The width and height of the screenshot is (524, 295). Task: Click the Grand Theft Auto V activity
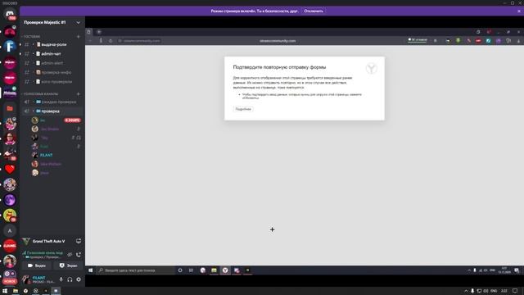[x=48, y=241]
